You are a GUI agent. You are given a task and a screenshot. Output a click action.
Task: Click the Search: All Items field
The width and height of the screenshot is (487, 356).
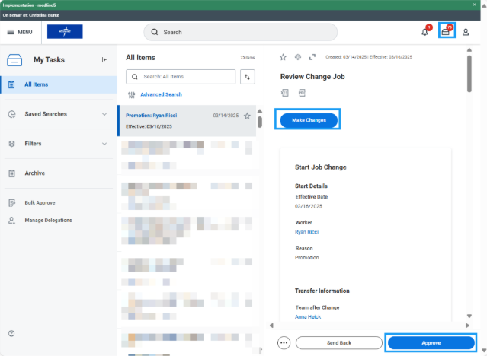pos(183,77)
